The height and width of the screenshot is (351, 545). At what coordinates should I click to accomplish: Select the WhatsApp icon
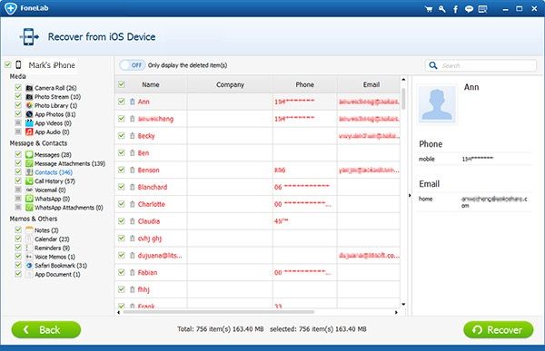click(x=29, y=199)
